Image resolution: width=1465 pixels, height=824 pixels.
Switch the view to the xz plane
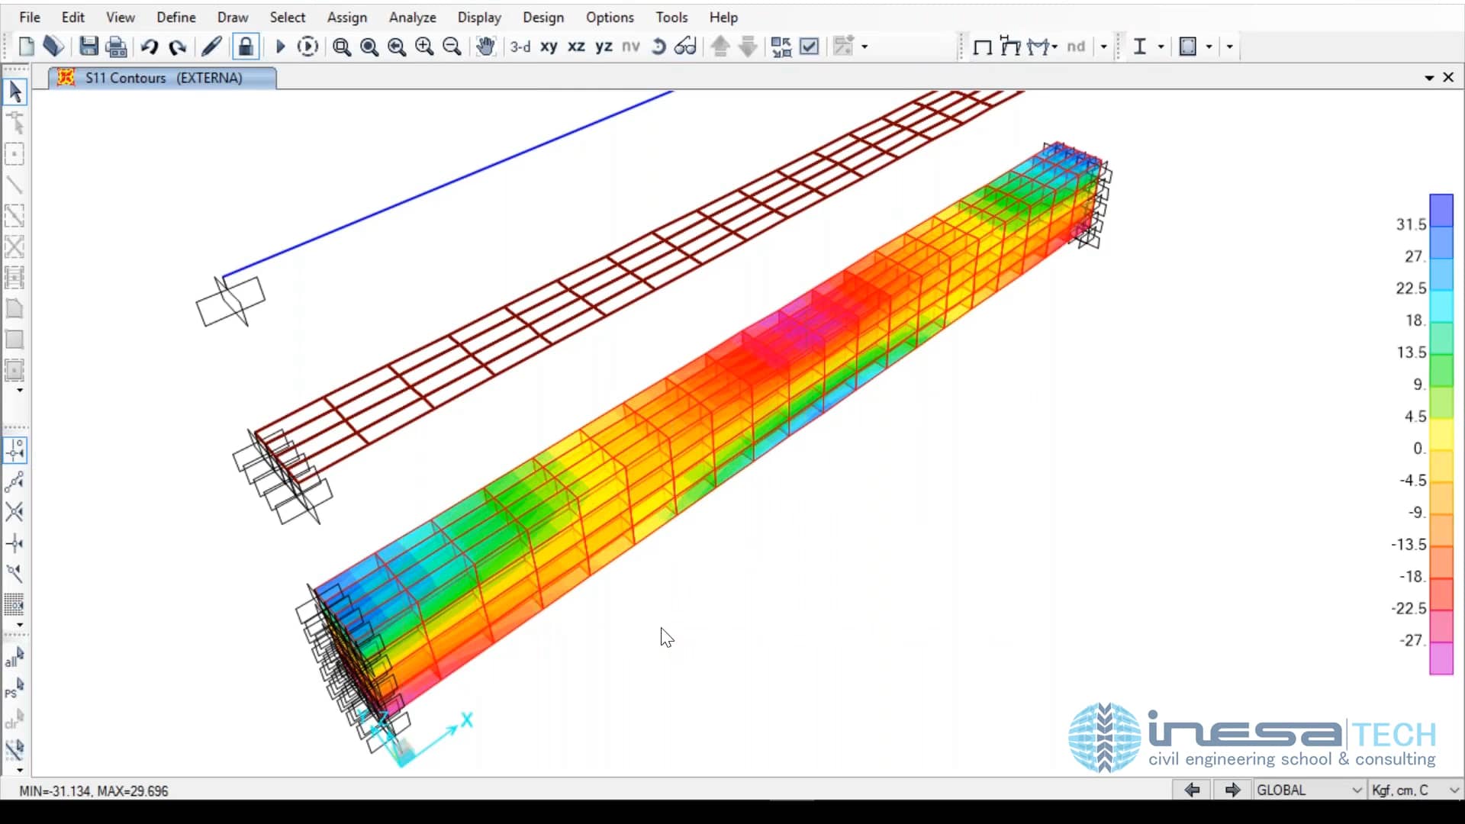[x=576, y=47]
